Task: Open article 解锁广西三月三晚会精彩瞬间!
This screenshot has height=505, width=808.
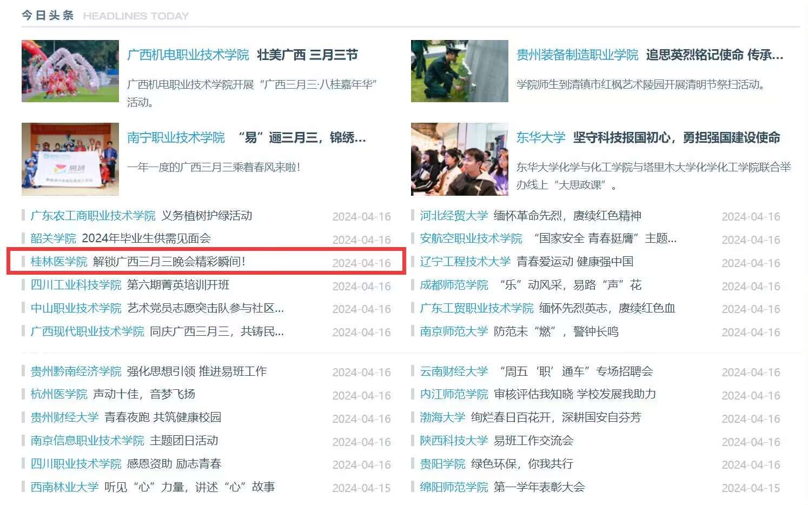Action: coord(169,262)
